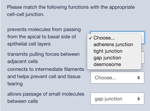Click "epithelial cell layers" text line
The image size is (150, 111).
point(29,44)
